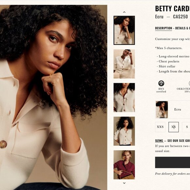The height and width of the screenshot is (190, 190).
Task: Choose size S
Action: pos(186,127)
